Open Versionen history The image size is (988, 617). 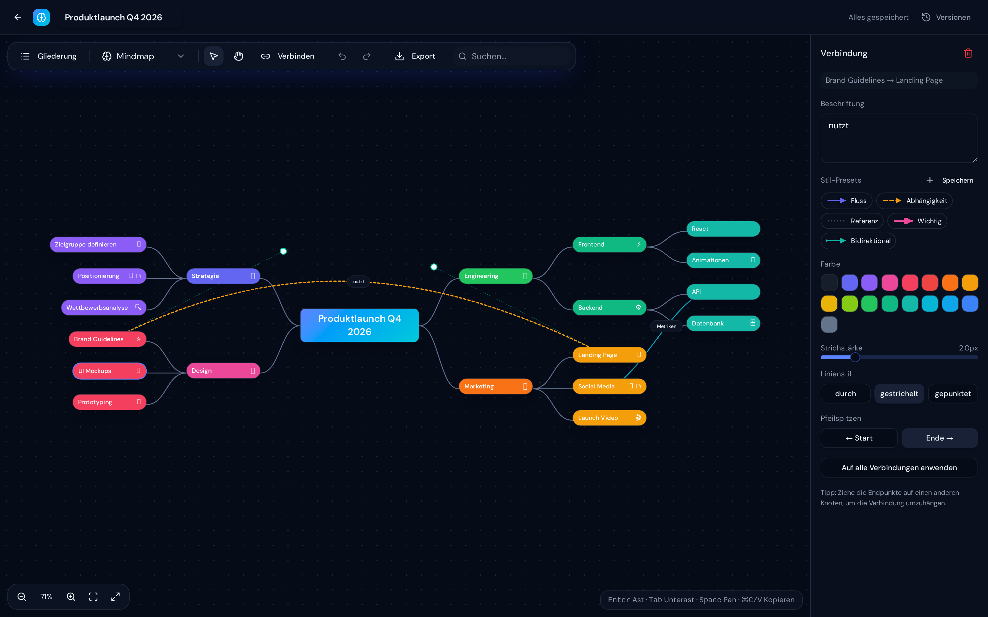click(x=946, y=17)
